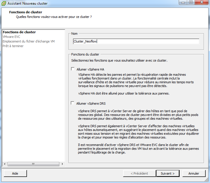Screen dimensions: 210x183
Task: Click 'vSphere HA doit être allumé' note
Action: click(124, 93)
